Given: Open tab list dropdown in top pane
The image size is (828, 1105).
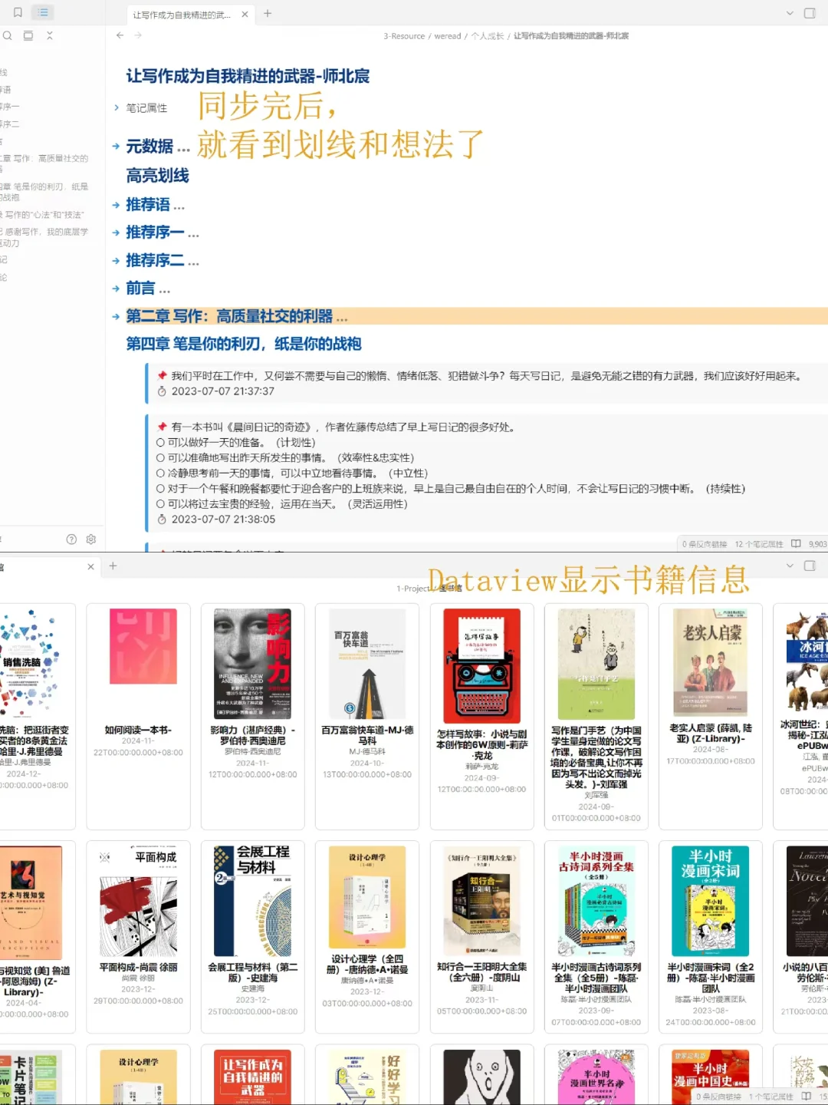Looking at the screenshot, I should (x=790, y=13).
